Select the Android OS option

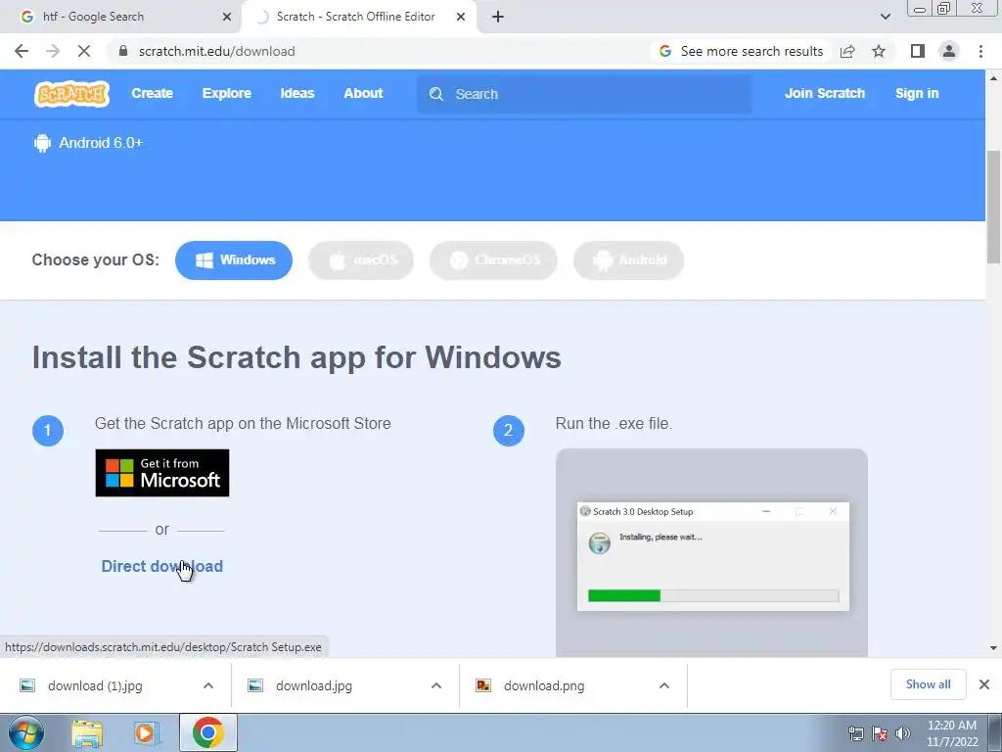click(x=629, y=260)
